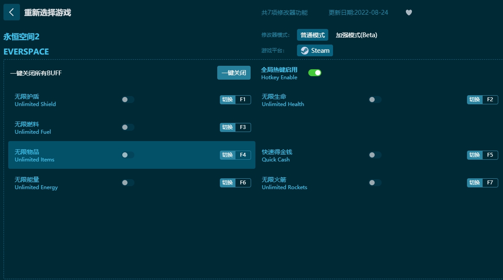Screen dimensions: 503x280
Task: Enable Unlimited Rockets toggle
Action: pos(375,183)
